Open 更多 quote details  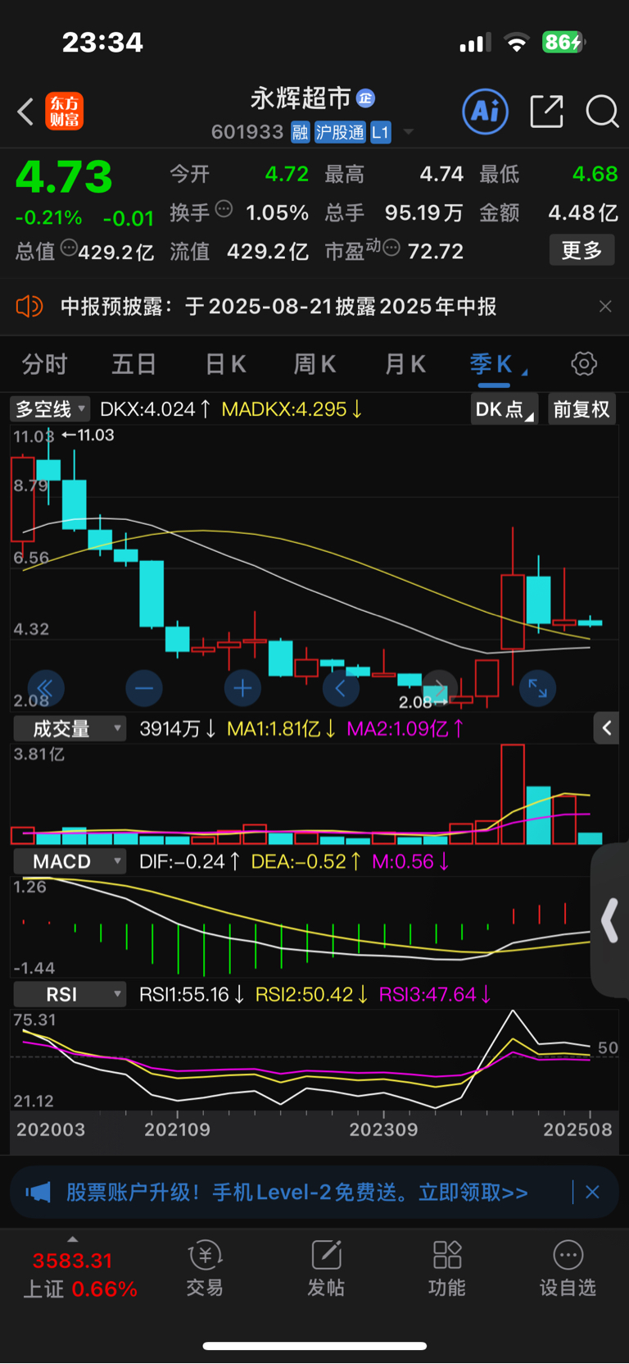581,250
